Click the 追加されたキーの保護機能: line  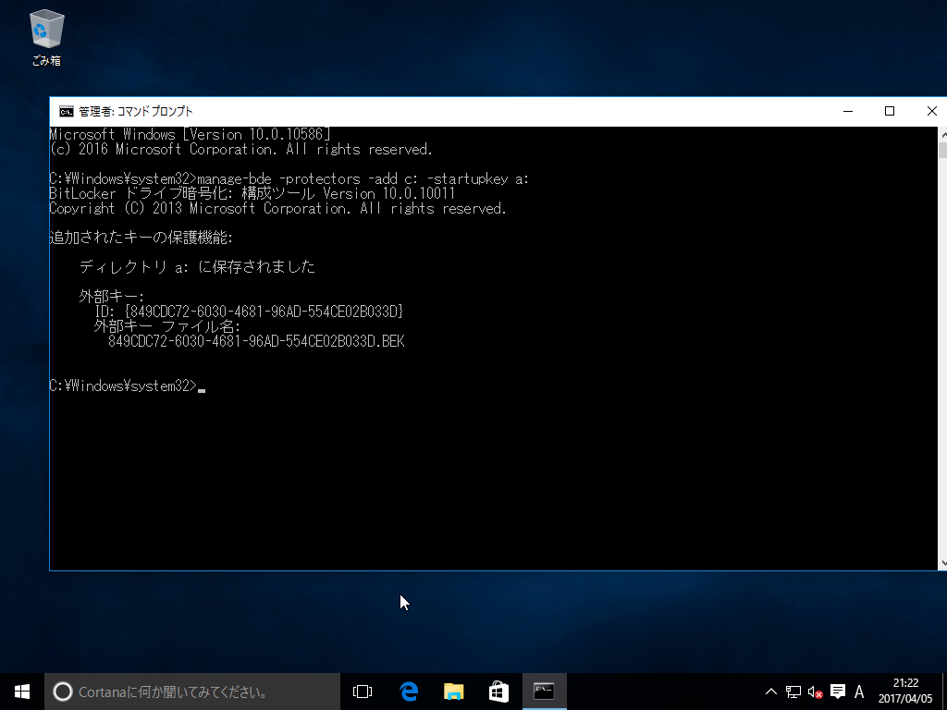141,238
